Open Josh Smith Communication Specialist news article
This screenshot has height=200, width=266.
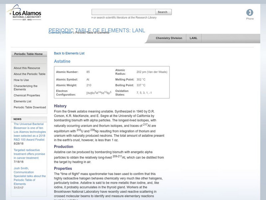(30, 176)
